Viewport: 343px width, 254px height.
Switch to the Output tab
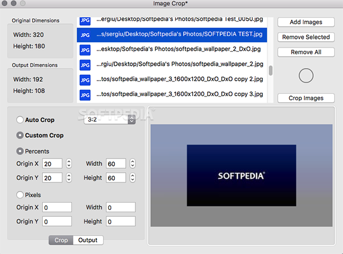(x=88, y=240)
